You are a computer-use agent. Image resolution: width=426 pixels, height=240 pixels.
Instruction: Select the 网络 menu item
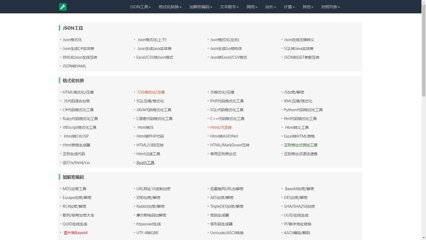click(x=252, y=7)
